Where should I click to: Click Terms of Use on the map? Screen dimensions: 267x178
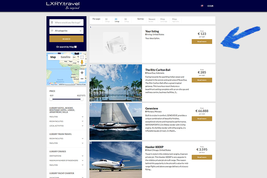pos(81,85)
